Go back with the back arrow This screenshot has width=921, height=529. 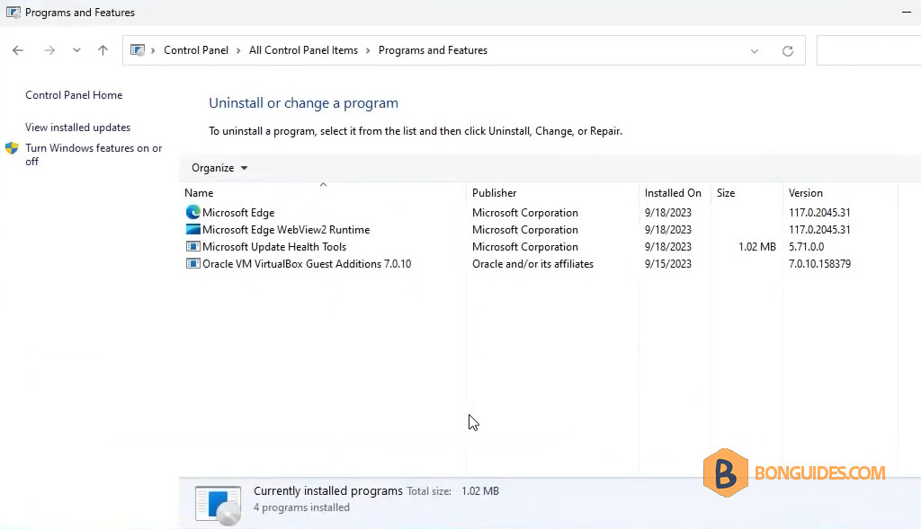18,50
